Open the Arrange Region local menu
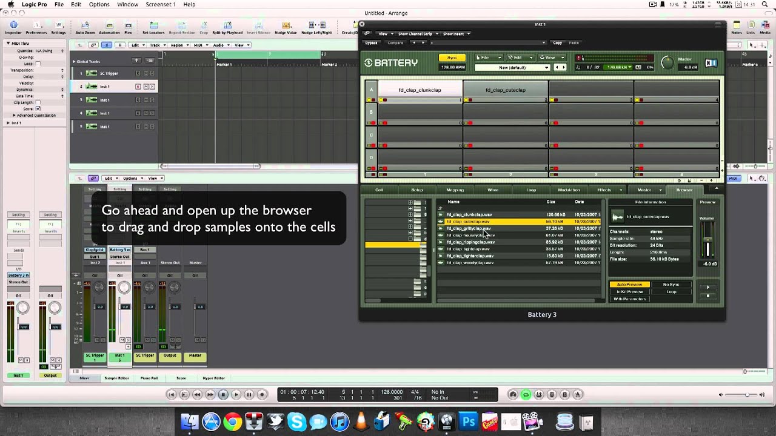The width and height of the screenshot is (776, 436). (x=179, y=45)
